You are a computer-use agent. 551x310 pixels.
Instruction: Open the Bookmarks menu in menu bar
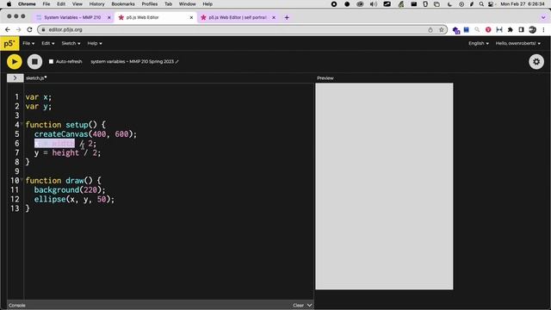tap(123, 4)
